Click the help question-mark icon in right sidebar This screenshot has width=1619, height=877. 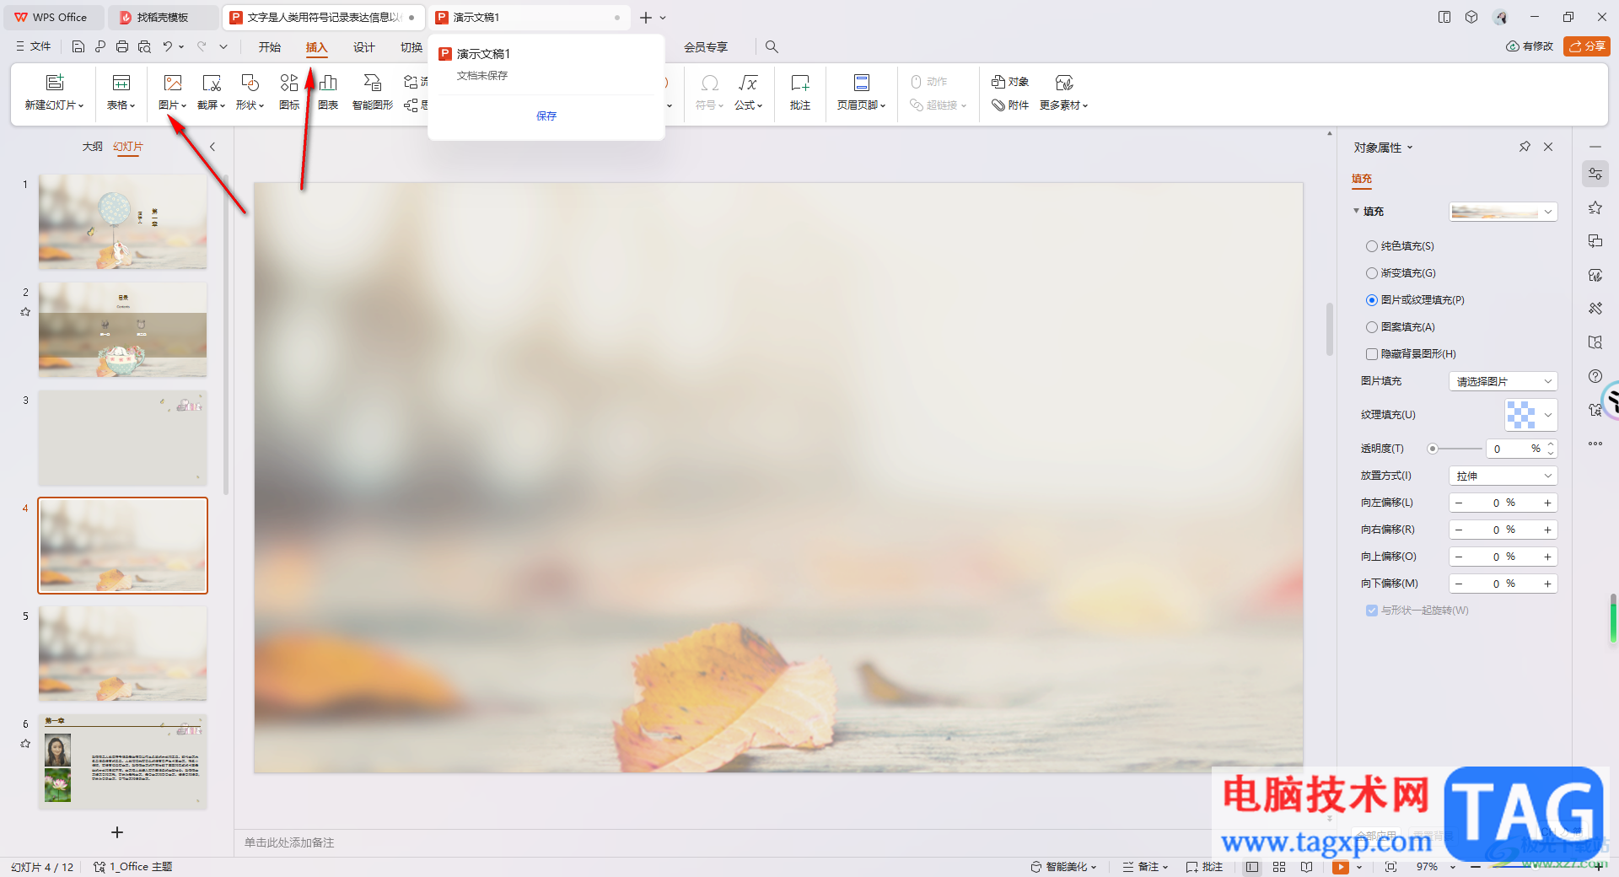[1595, 376]
